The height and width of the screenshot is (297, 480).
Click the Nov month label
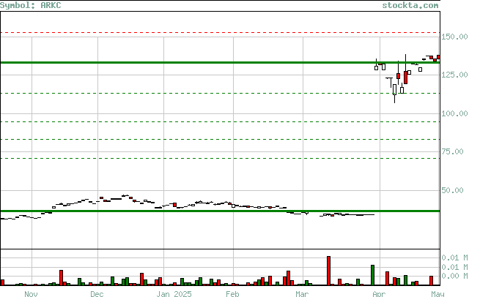point(31,293)
